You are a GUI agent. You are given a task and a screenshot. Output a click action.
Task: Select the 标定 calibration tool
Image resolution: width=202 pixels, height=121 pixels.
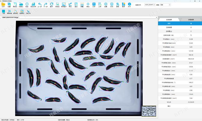click(27, 5)
